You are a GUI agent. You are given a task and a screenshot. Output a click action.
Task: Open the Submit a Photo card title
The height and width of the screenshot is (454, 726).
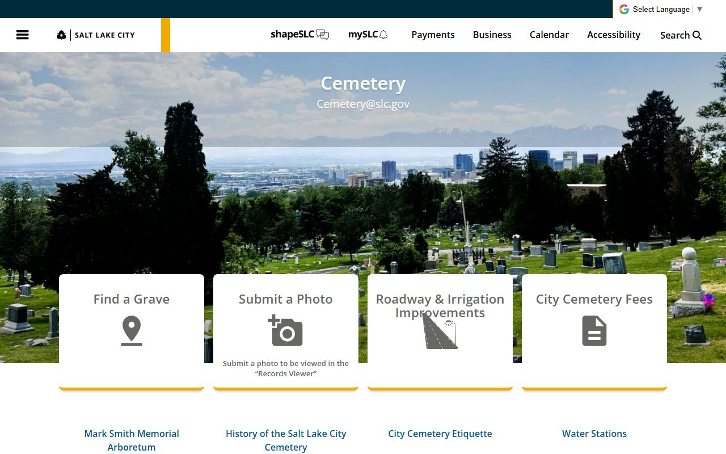point(285,299)
